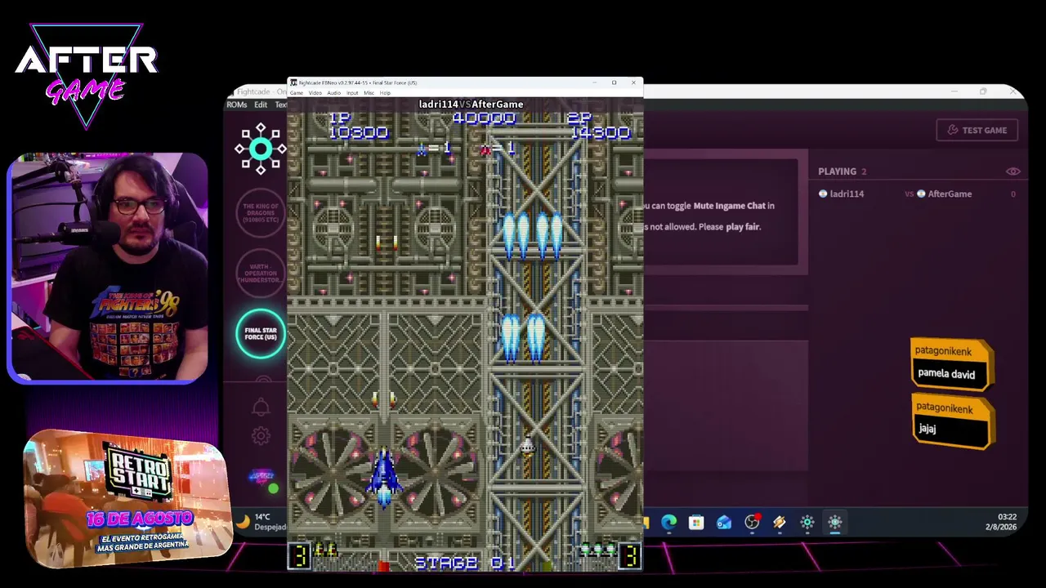Open the weather widget showing 14°C
The image size is (1046, 588).
coord(261,522)
